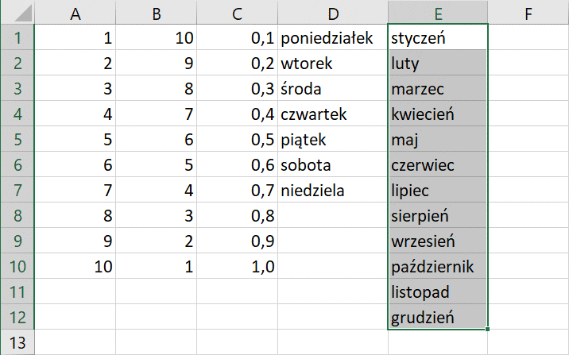The width and height of the screenshot is (569, 355).
Task: Select the cell with value 0,5
Action: [238, 139]
